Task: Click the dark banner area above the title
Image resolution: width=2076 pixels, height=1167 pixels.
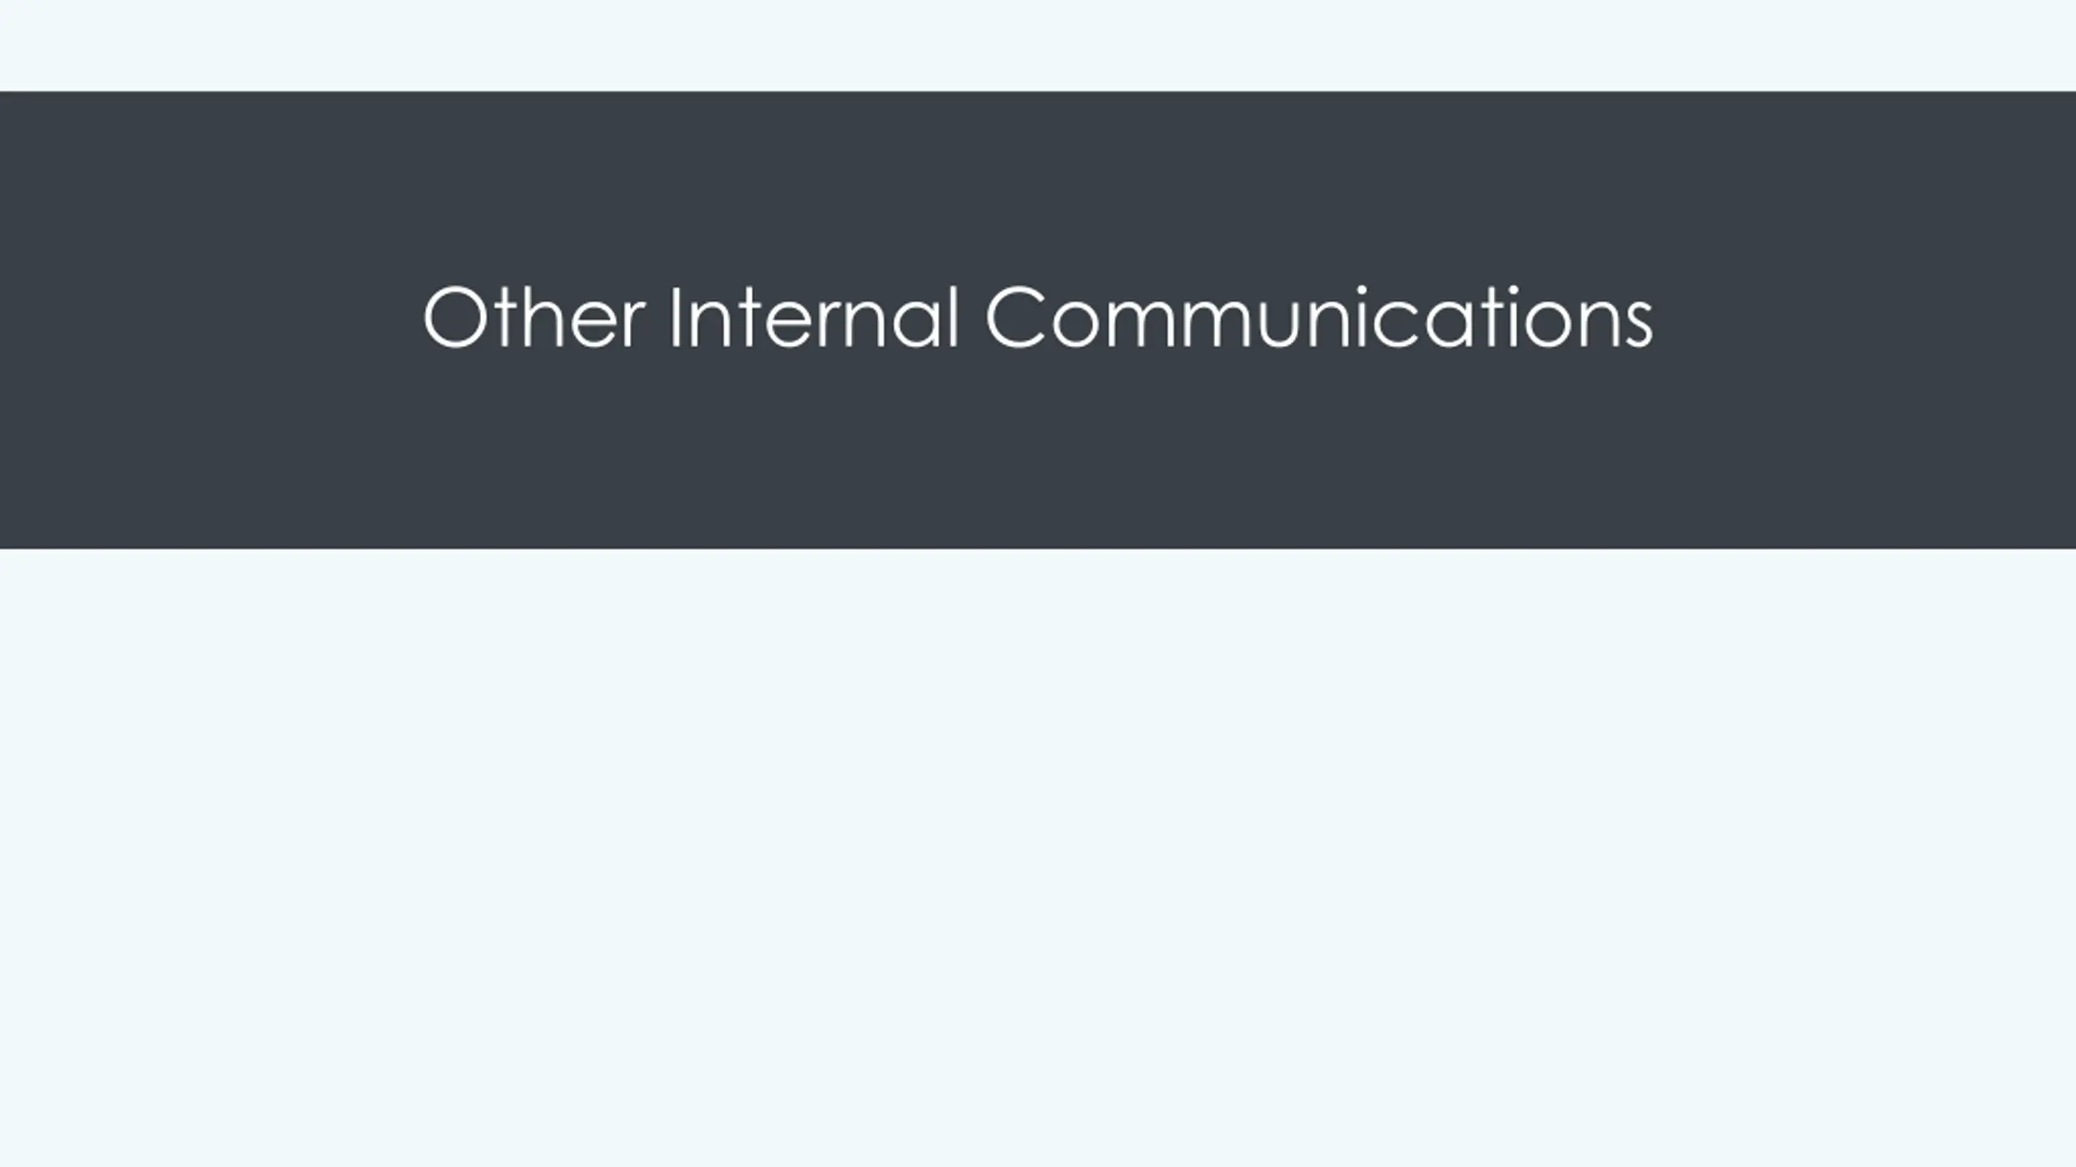Action: [1038, 186]
